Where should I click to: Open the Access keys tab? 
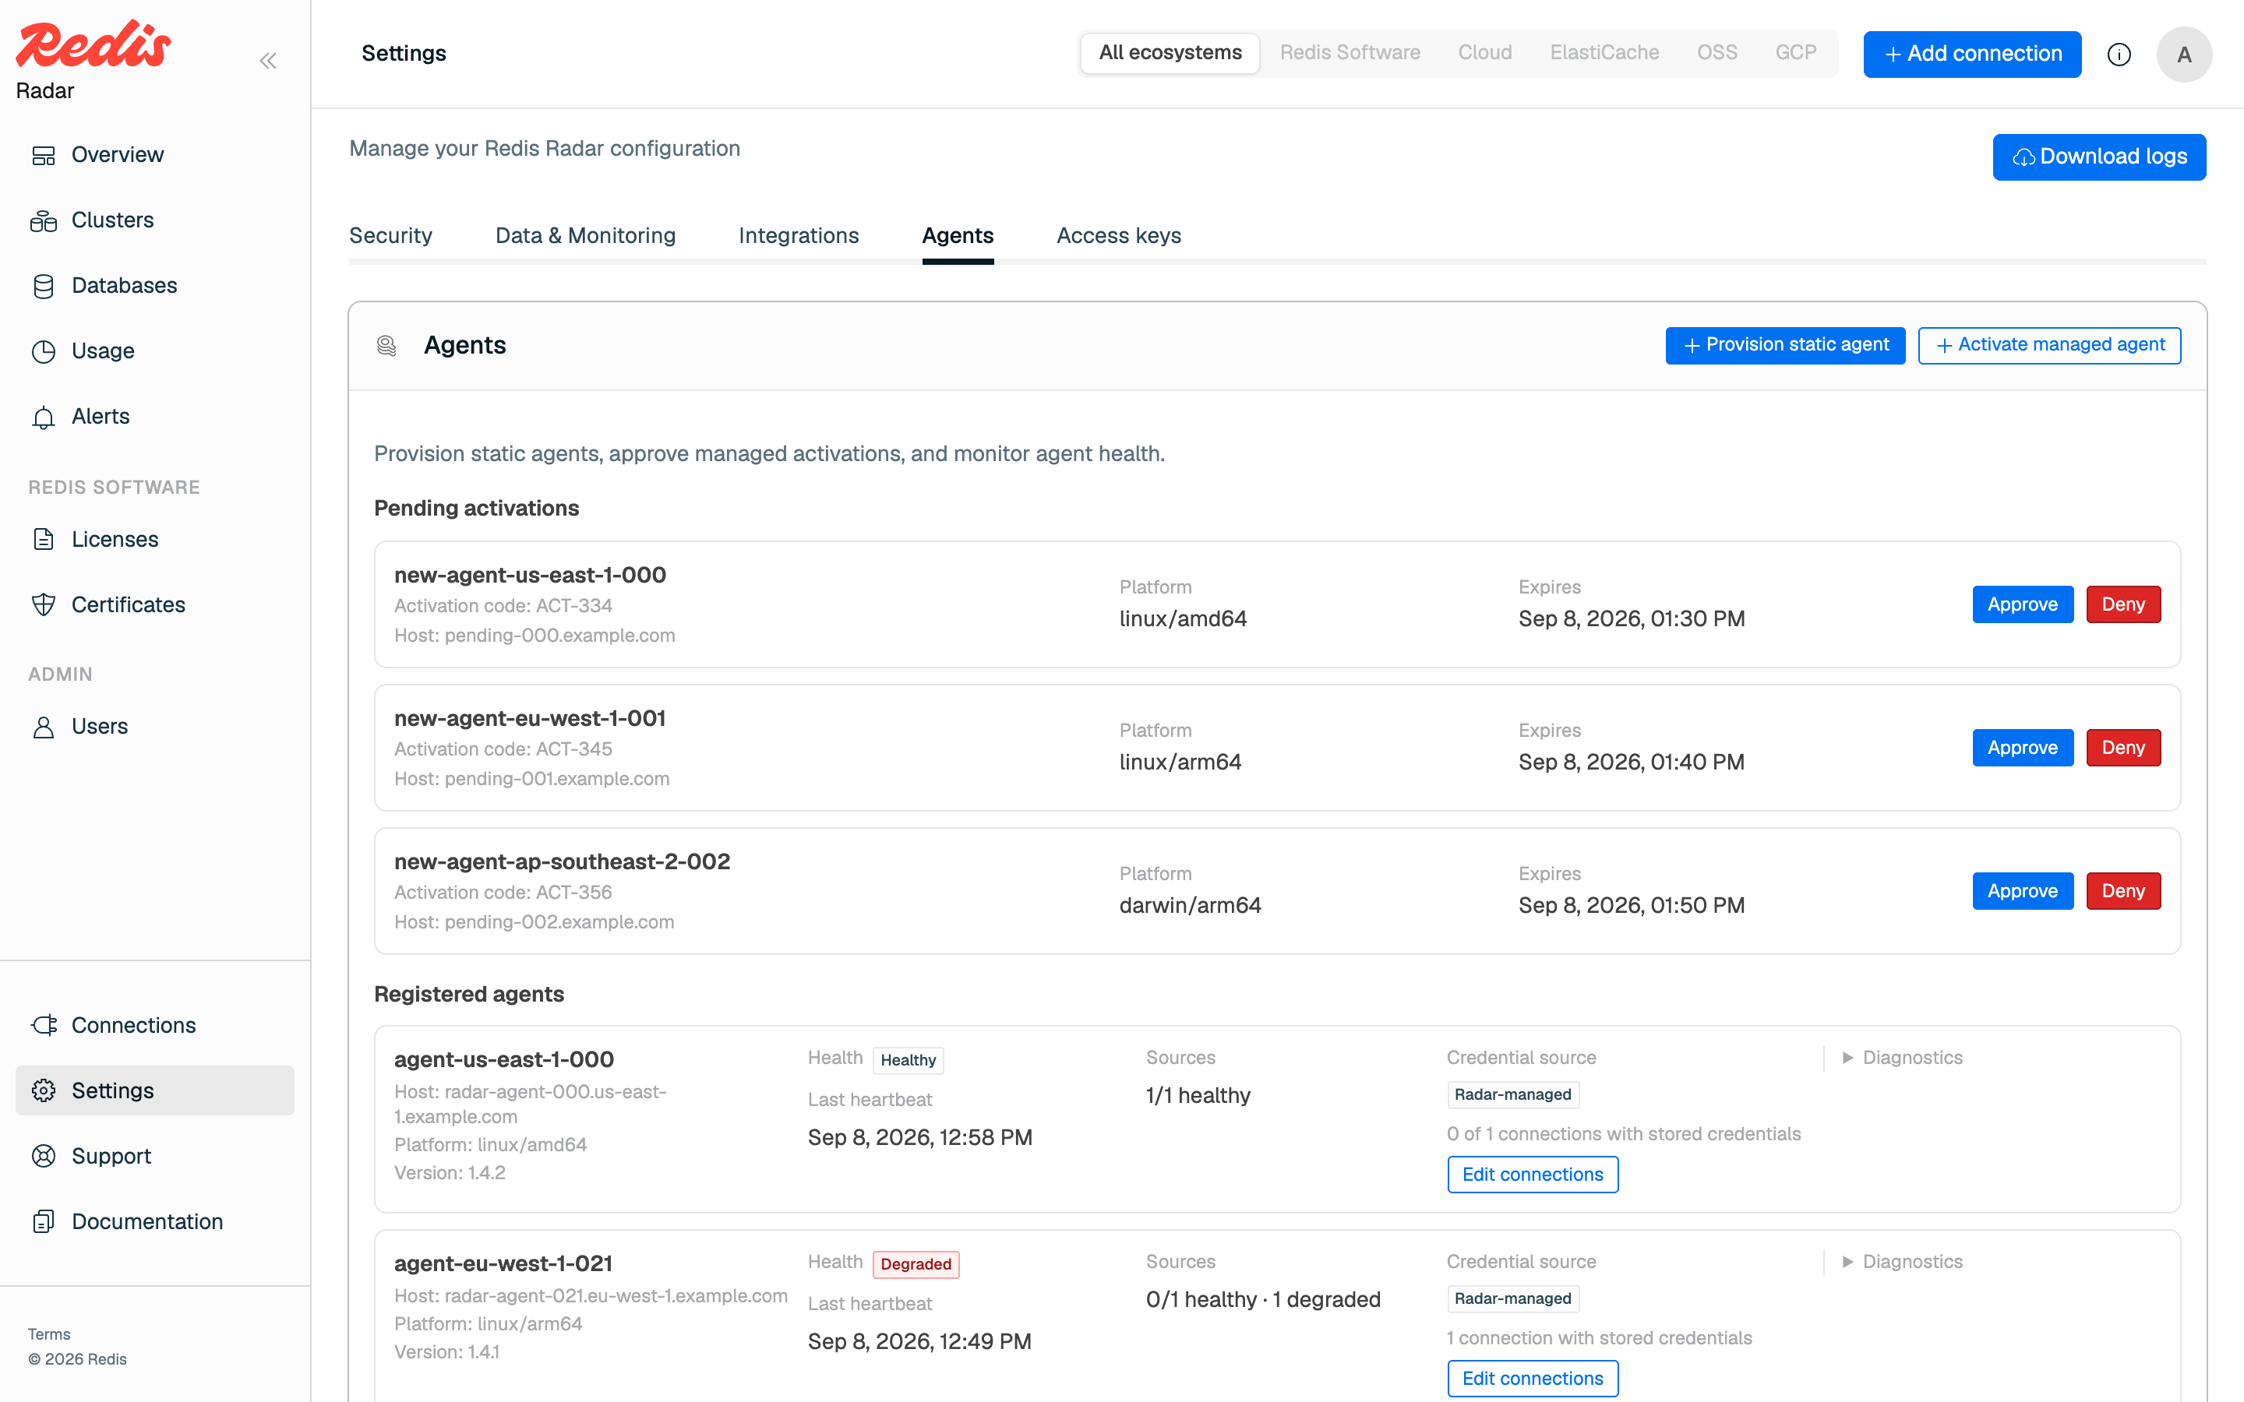(1118, 235)
